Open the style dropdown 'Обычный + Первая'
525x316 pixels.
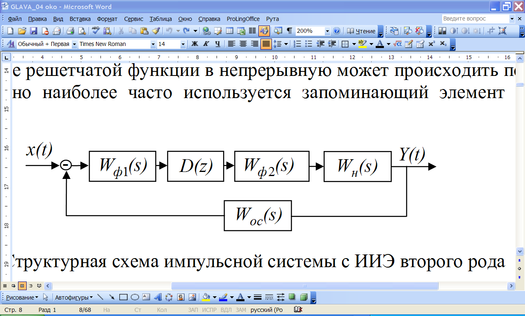tap(74, 44)
